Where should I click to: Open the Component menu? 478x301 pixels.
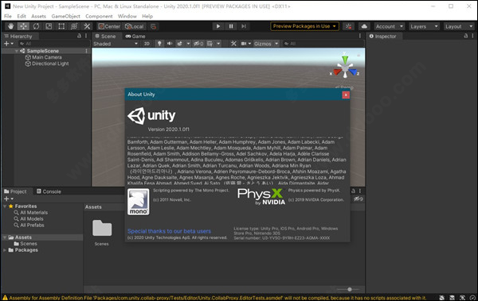tap(99, 16)
